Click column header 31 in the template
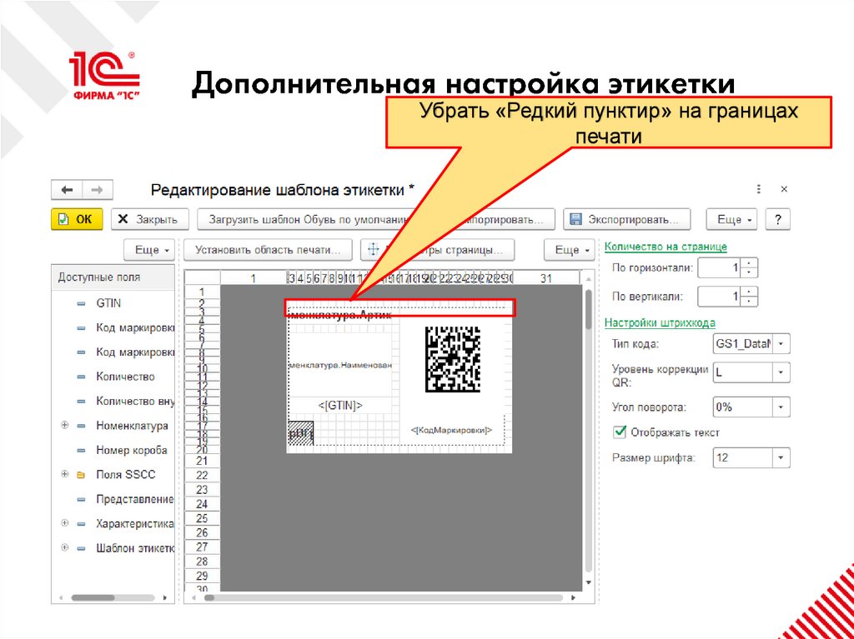The height and width of the screenshot is (639, 854). pos(546,279)
